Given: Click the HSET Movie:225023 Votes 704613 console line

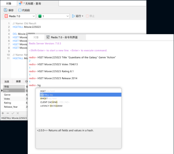Looking at the screenshot, I should [53, 64].
